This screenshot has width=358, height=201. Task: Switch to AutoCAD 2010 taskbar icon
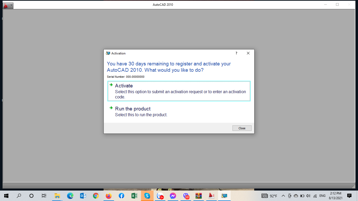pos(211,196)
